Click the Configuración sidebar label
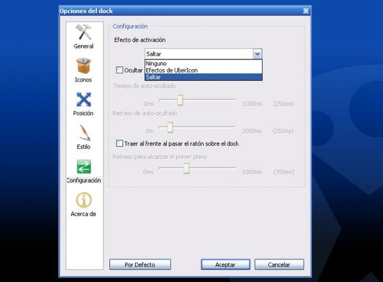This screenshot has width=383, height=282. pyautogui.click(x=83, y=180)
